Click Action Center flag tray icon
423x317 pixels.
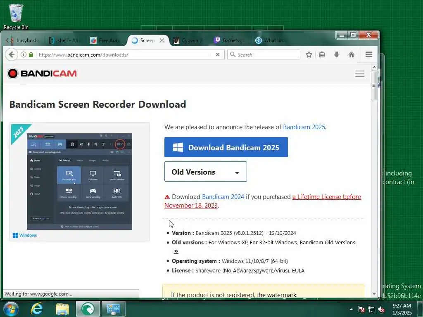(x=361, y=309)
